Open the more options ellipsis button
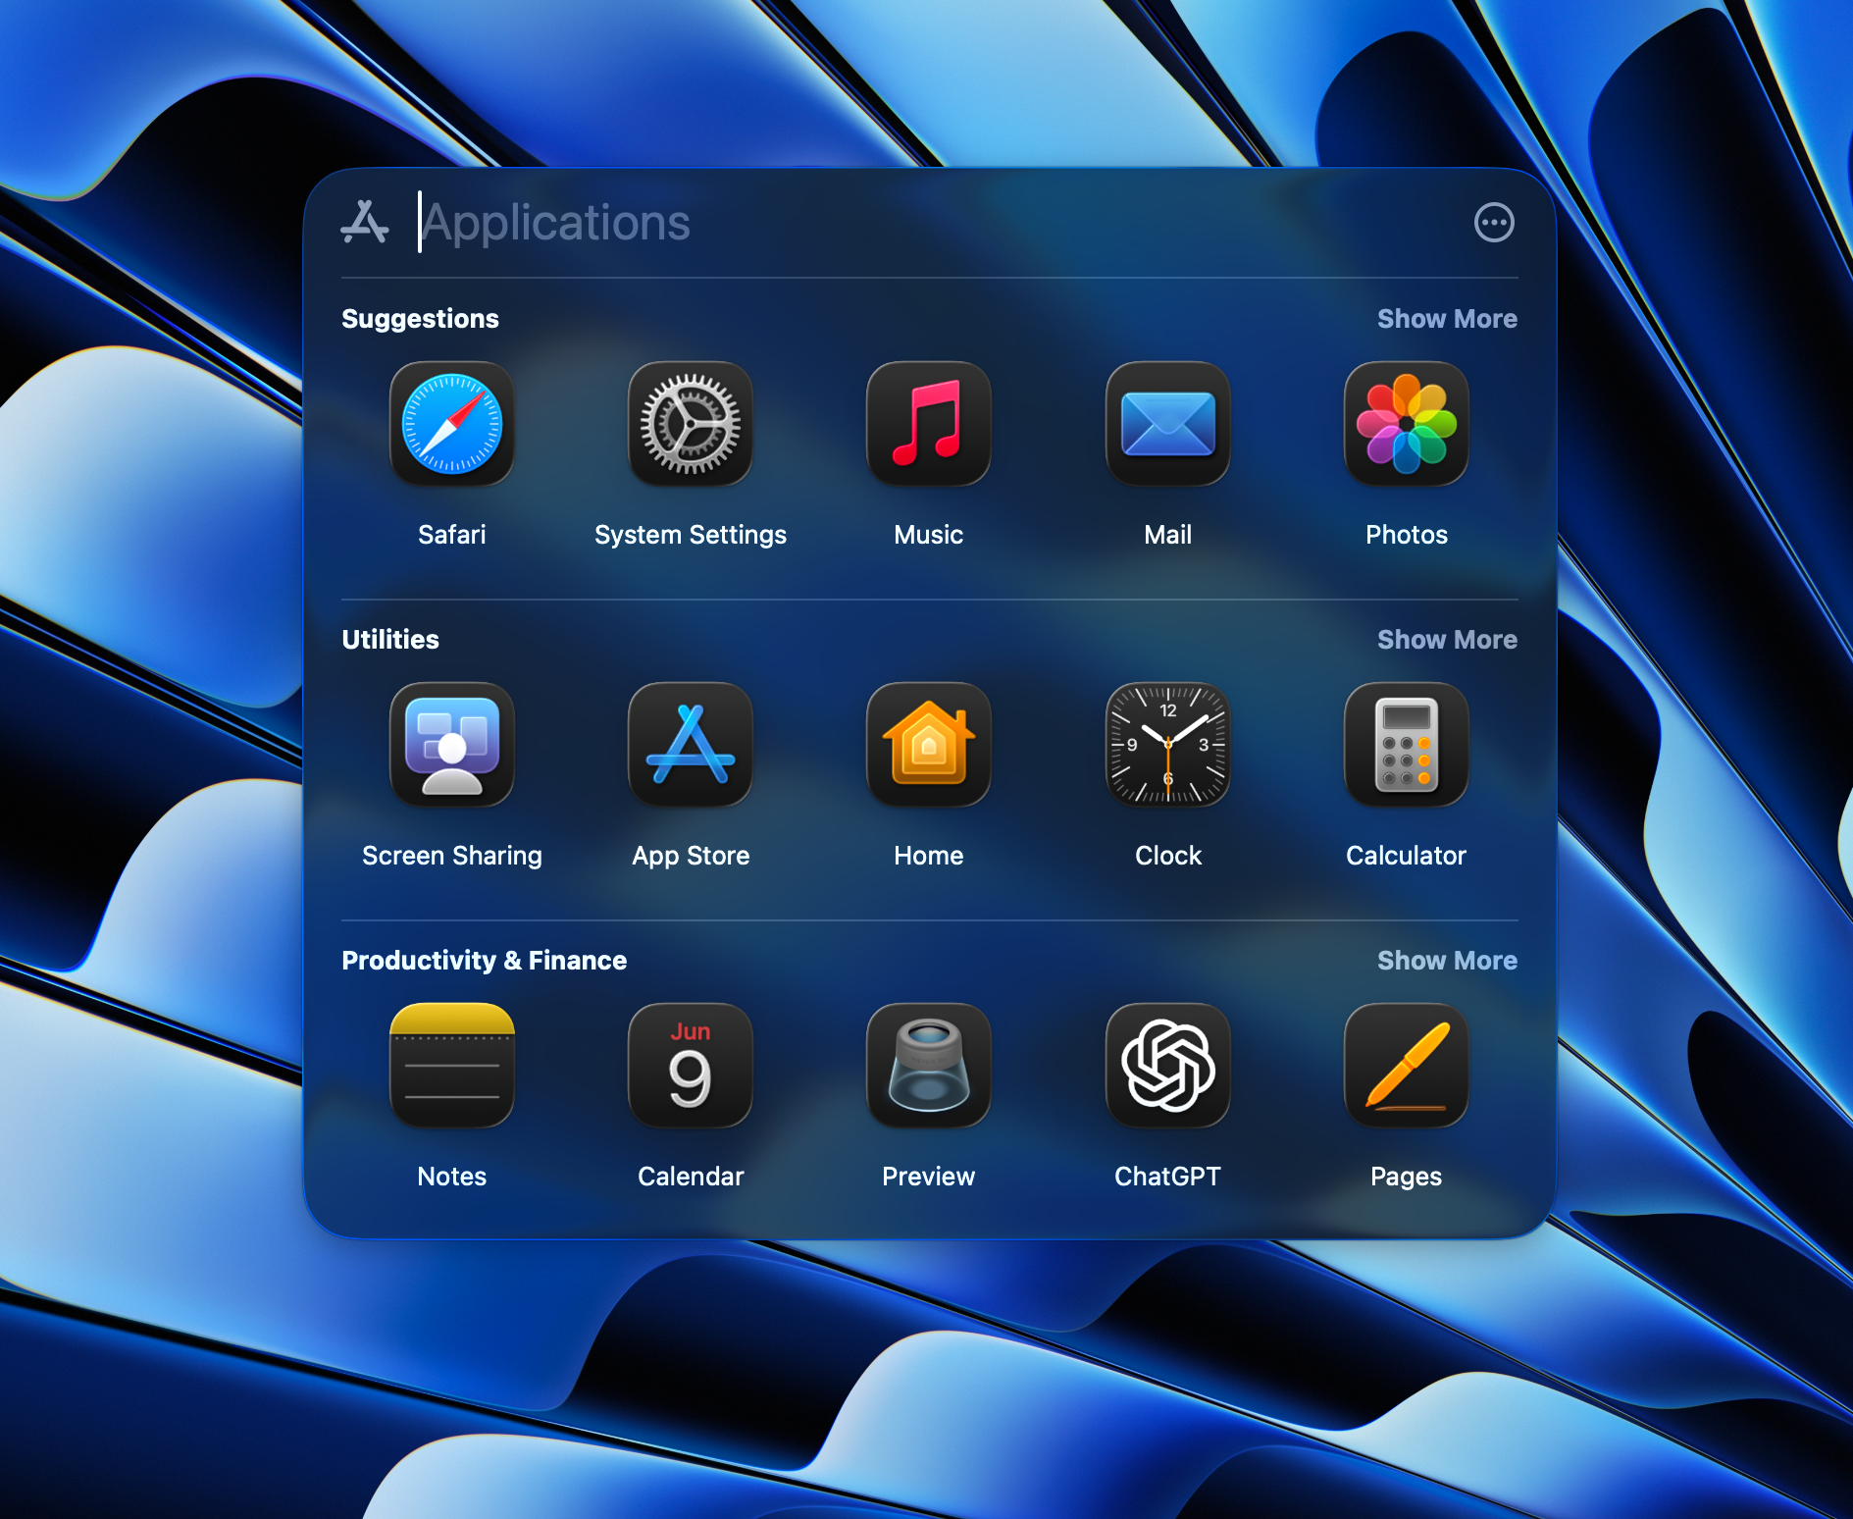1853x1519 pixels. (1494, 223)
